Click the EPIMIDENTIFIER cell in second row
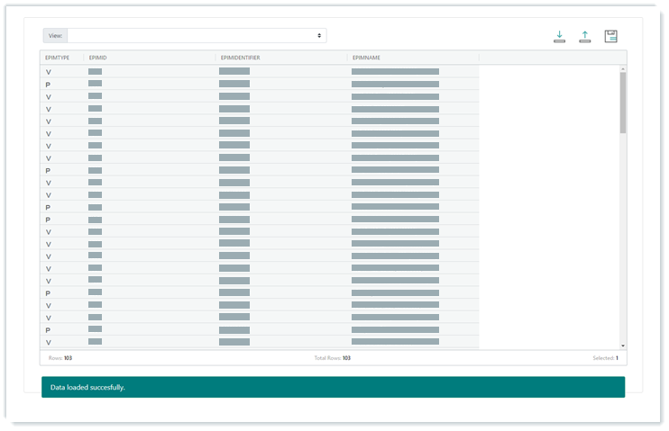 click(234, 85)
